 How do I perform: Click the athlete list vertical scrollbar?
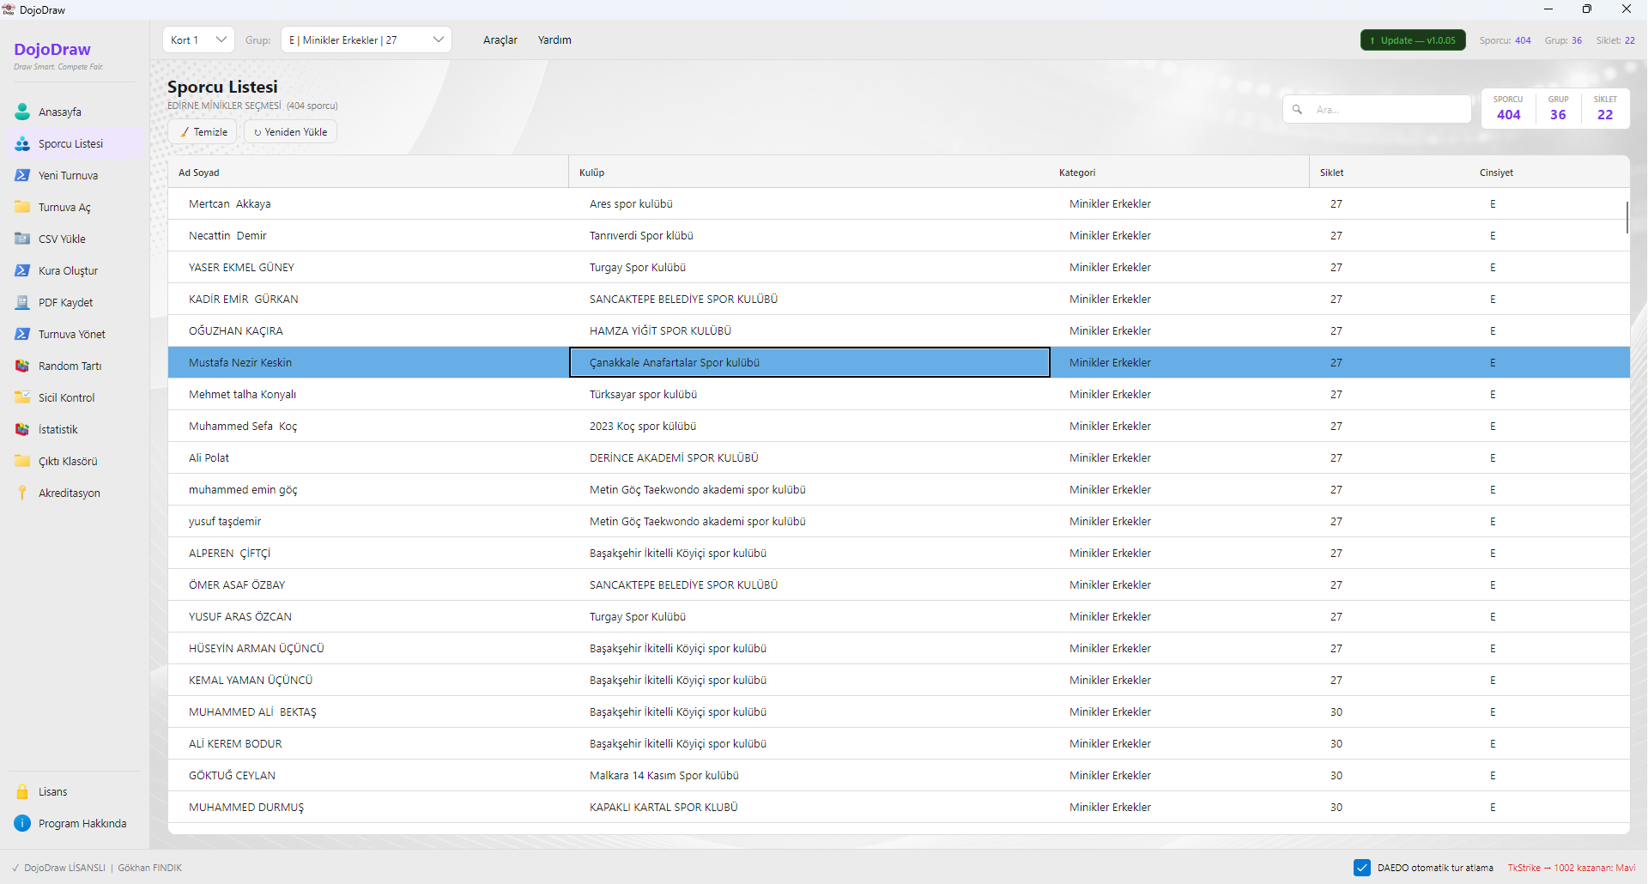[x=1627, y=218]
